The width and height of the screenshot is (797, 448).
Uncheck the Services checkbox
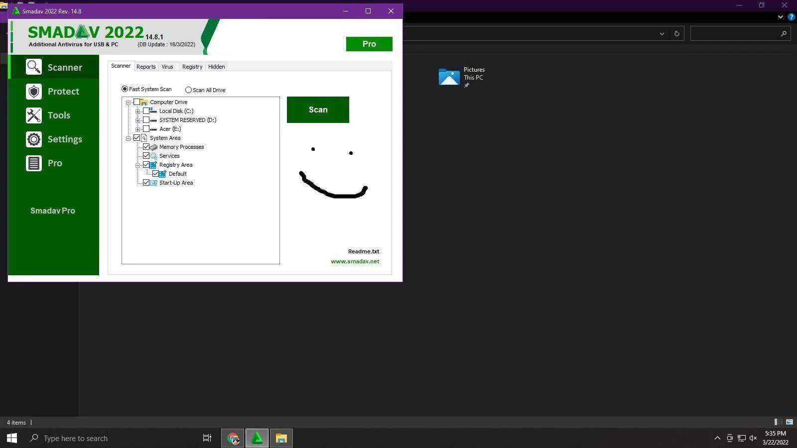[146, 156]
